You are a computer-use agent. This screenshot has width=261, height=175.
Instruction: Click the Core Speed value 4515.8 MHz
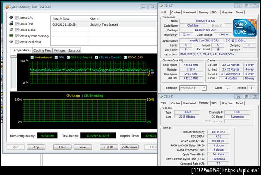point(191,65)
